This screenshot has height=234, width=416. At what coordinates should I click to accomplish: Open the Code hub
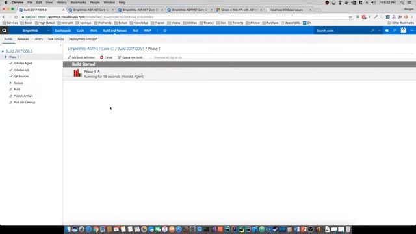coord(81,31)
